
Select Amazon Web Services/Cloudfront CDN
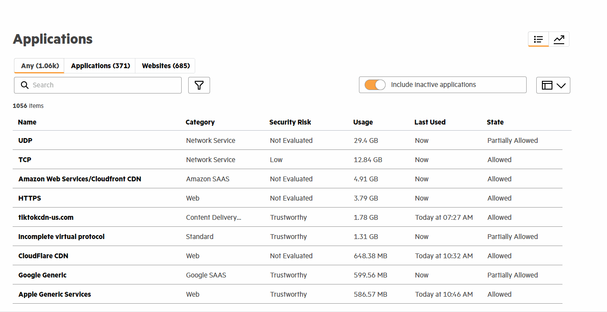click(x=79, y=179)
